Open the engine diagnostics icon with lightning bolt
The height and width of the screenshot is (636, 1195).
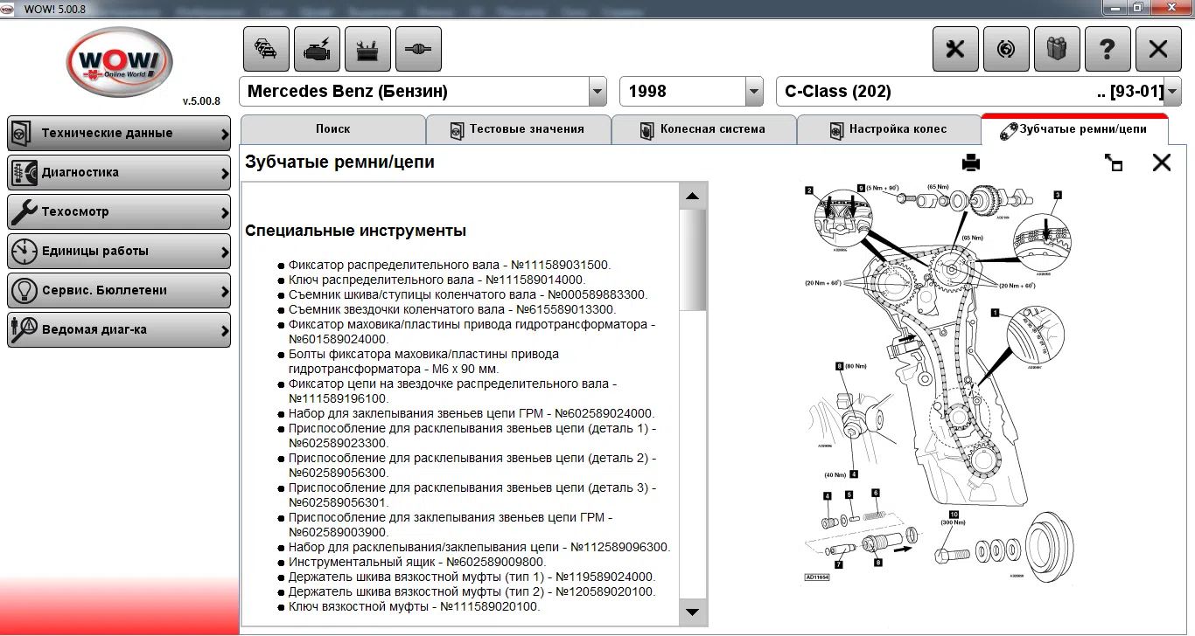click(317, 49)
